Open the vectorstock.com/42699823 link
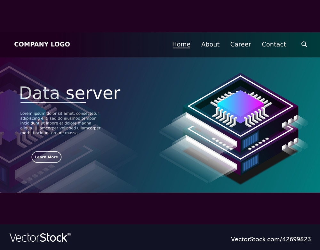This screenshot has width=320, height=250. pyautogui.click(x=271, y=239)
